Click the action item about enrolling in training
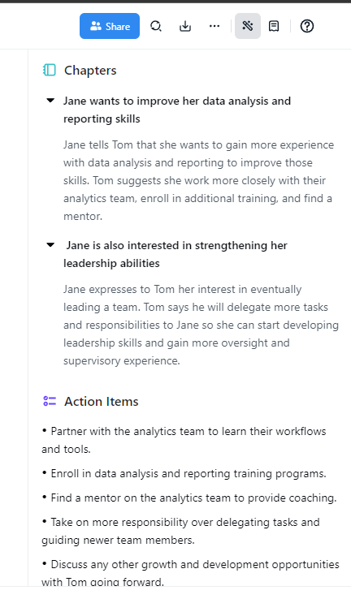 (x=184, y=473)
